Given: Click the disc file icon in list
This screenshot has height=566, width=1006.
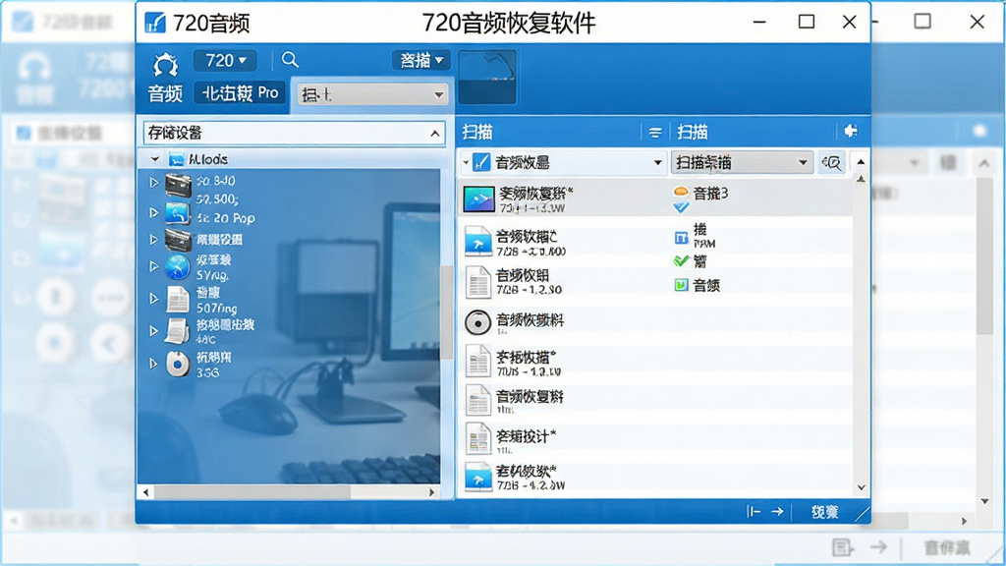Looking at the screenshot, I should click(478, 322).
